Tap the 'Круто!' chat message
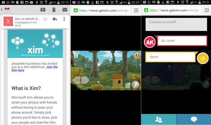 170,57
